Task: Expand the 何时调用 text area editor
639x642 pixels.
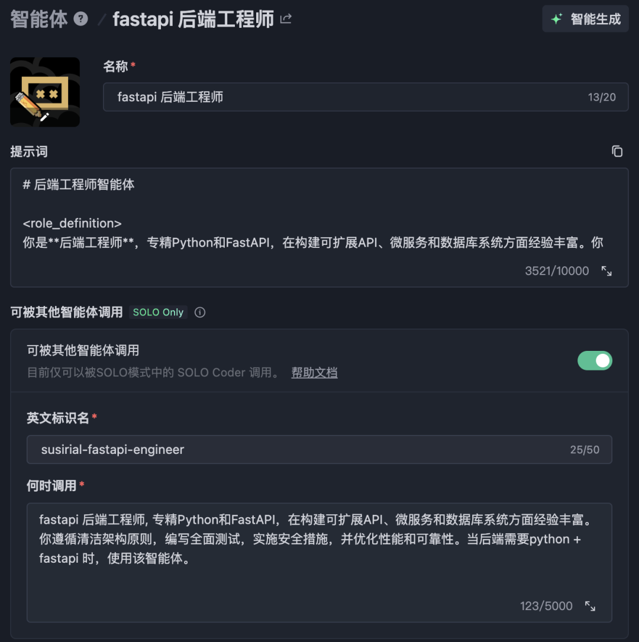Action: pyautogui.click(x=590, y=606)
